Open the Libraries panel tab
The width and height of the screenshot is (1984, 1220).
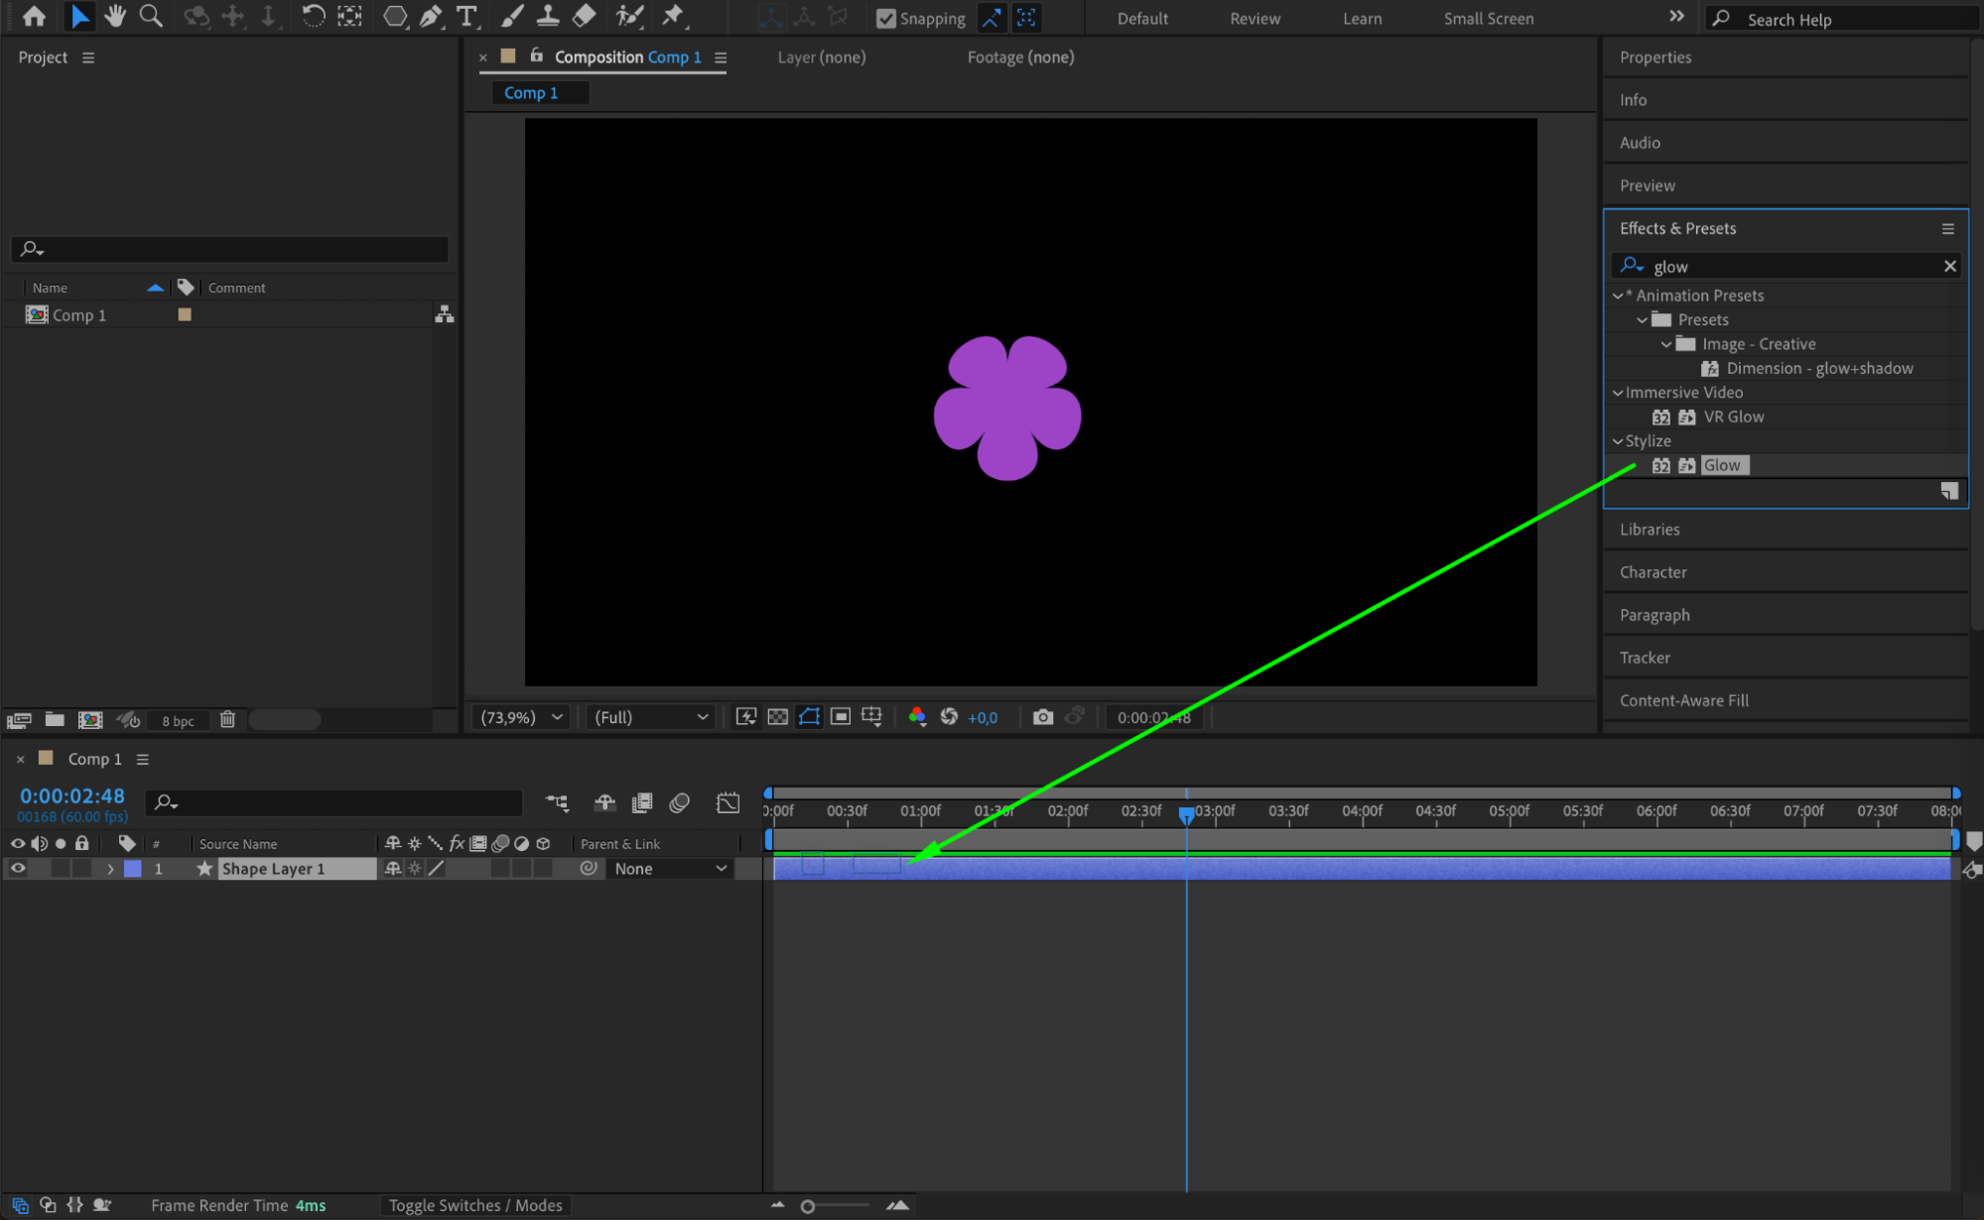point(1650,530)
